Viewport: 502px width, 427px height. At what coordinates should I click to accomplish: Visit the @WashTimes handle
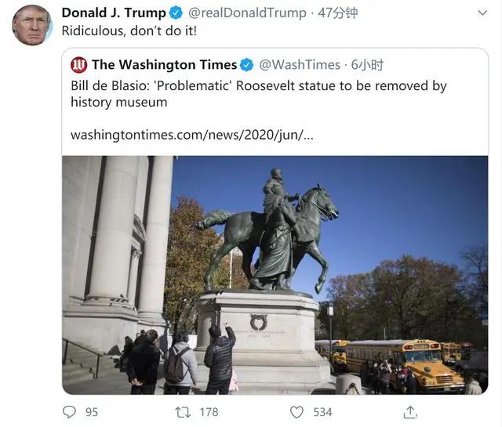300,65
